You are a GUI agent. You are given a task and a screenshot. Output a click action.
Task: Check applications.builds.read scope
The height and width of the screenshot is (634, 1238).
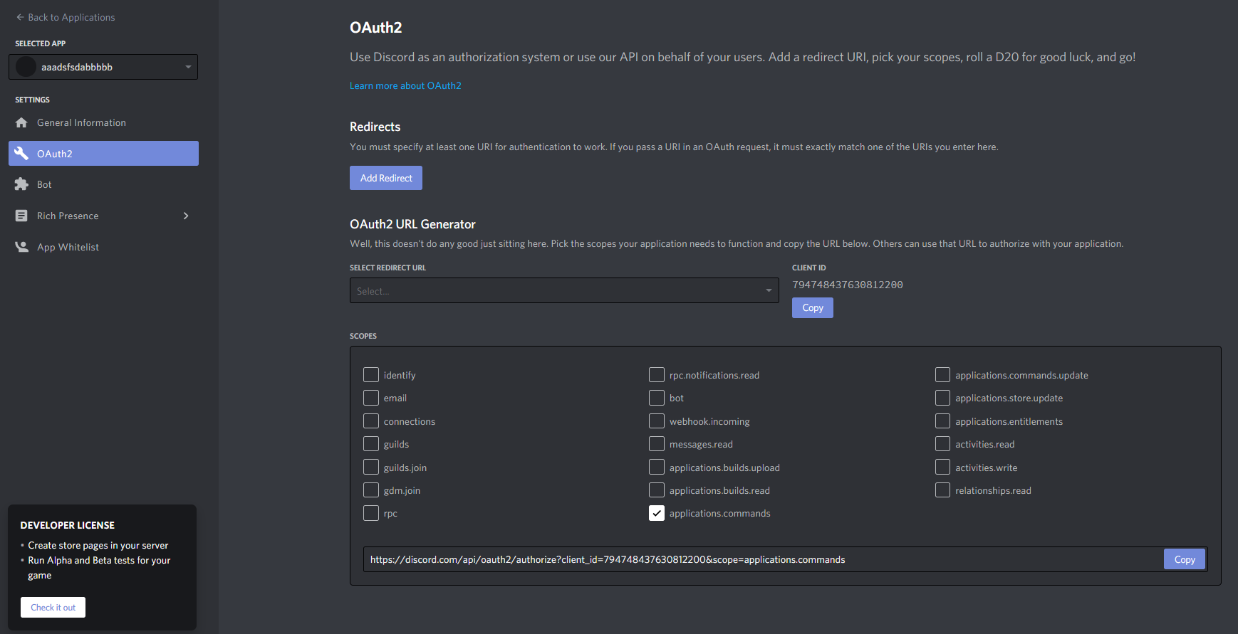[x=657, y=490]
